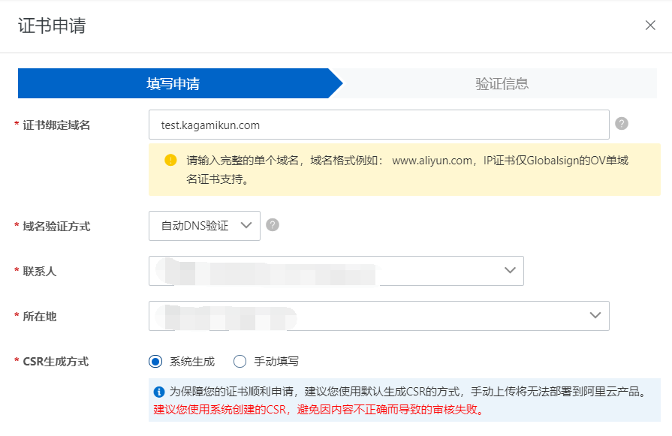The width and height of the screenshot is (672, 436).
Task: Switch to the 填写申请 step
Action: [x=173, y=83]
